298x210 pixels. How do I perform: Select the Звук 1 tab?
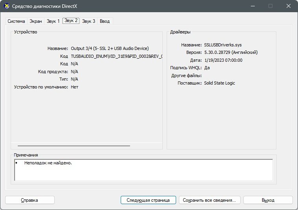click(53, 21)
